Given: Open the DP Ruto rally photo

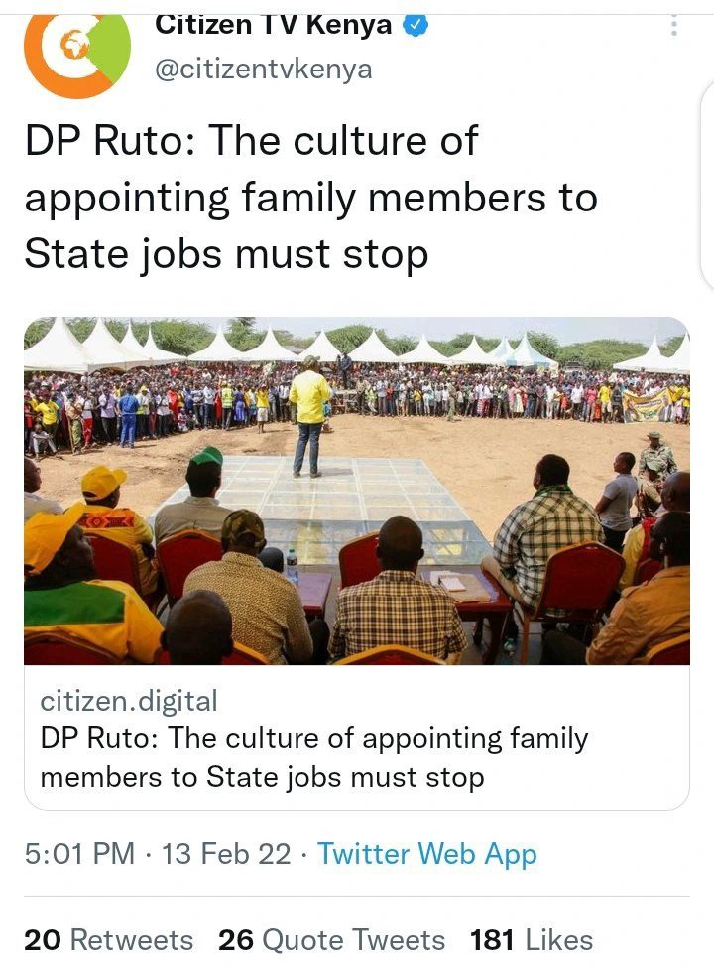Looking at the screenshot, I should point(357,490).
